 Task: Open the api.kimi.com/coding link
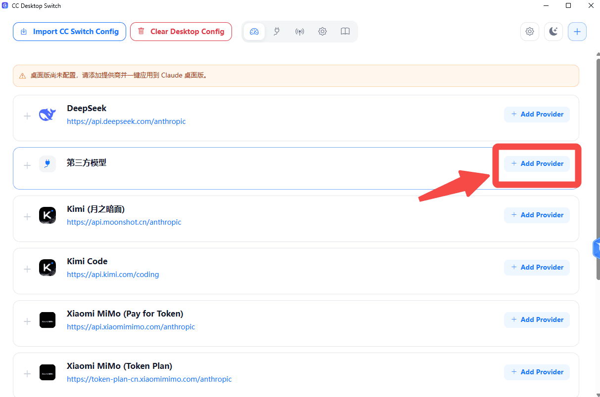[113, 275]
